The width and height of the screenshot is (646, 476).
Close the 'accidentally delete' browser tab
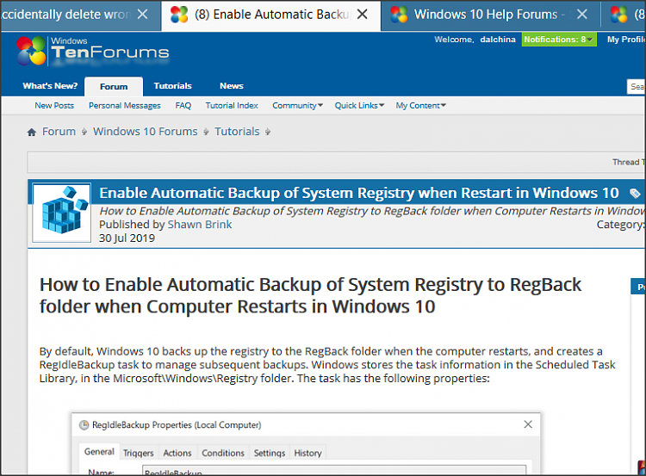pos(142,15)
